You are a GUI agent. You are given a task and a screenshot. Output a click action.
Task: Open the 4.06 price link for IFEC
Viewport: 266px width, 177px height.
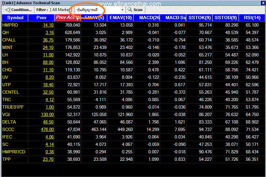pos(49,137)
